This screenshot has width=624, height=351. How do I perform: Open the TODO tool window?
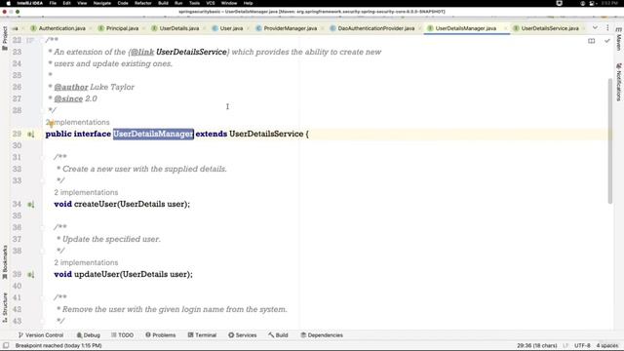(122, 335)
